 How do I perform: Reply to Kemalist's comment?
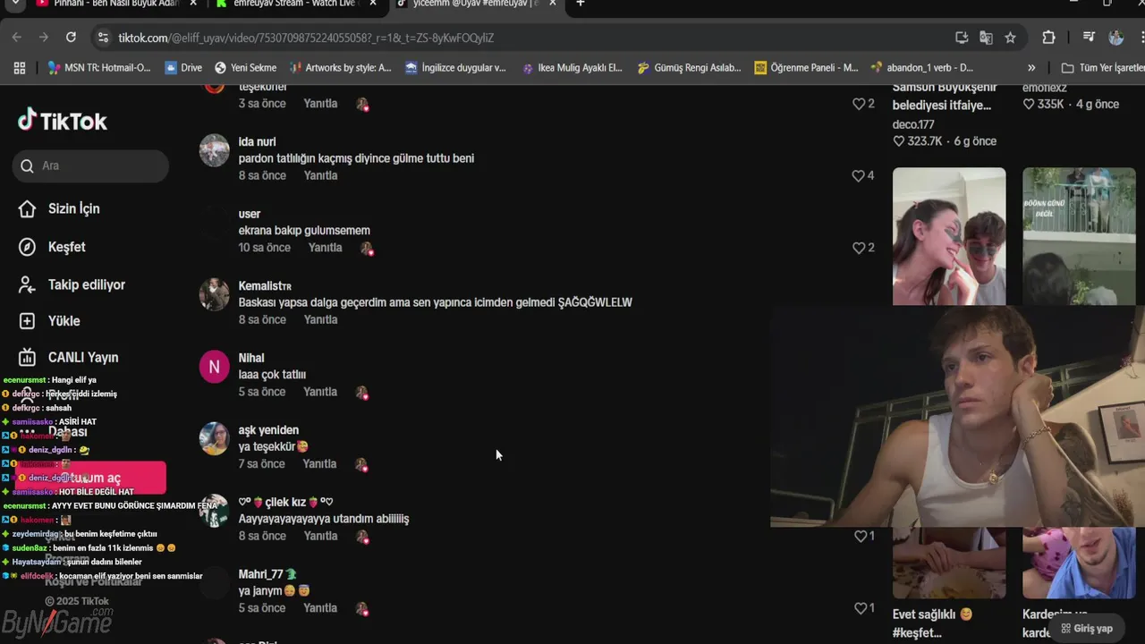320,319
